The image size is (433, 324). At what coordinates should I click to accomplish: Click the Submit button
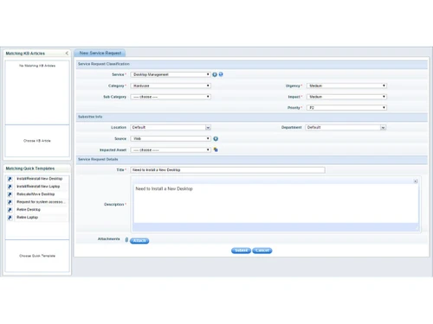tap(241, 251)
